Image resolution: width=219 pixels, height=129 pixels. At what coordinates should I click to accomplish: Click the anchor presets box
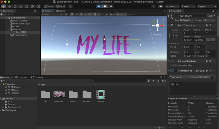point(175,36)
